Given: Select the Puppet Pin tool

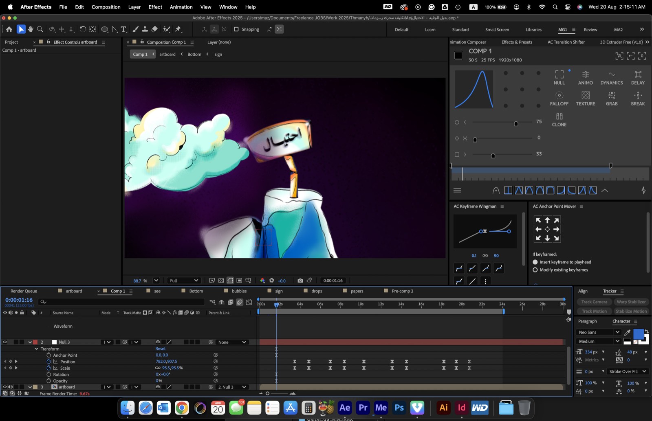Looking at the screenshot, I should [x=178, y=29].
